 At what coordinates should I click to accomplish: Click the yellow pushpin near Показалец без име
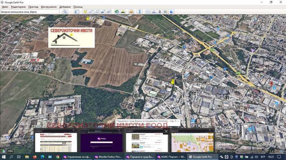[x=173, y=82]
